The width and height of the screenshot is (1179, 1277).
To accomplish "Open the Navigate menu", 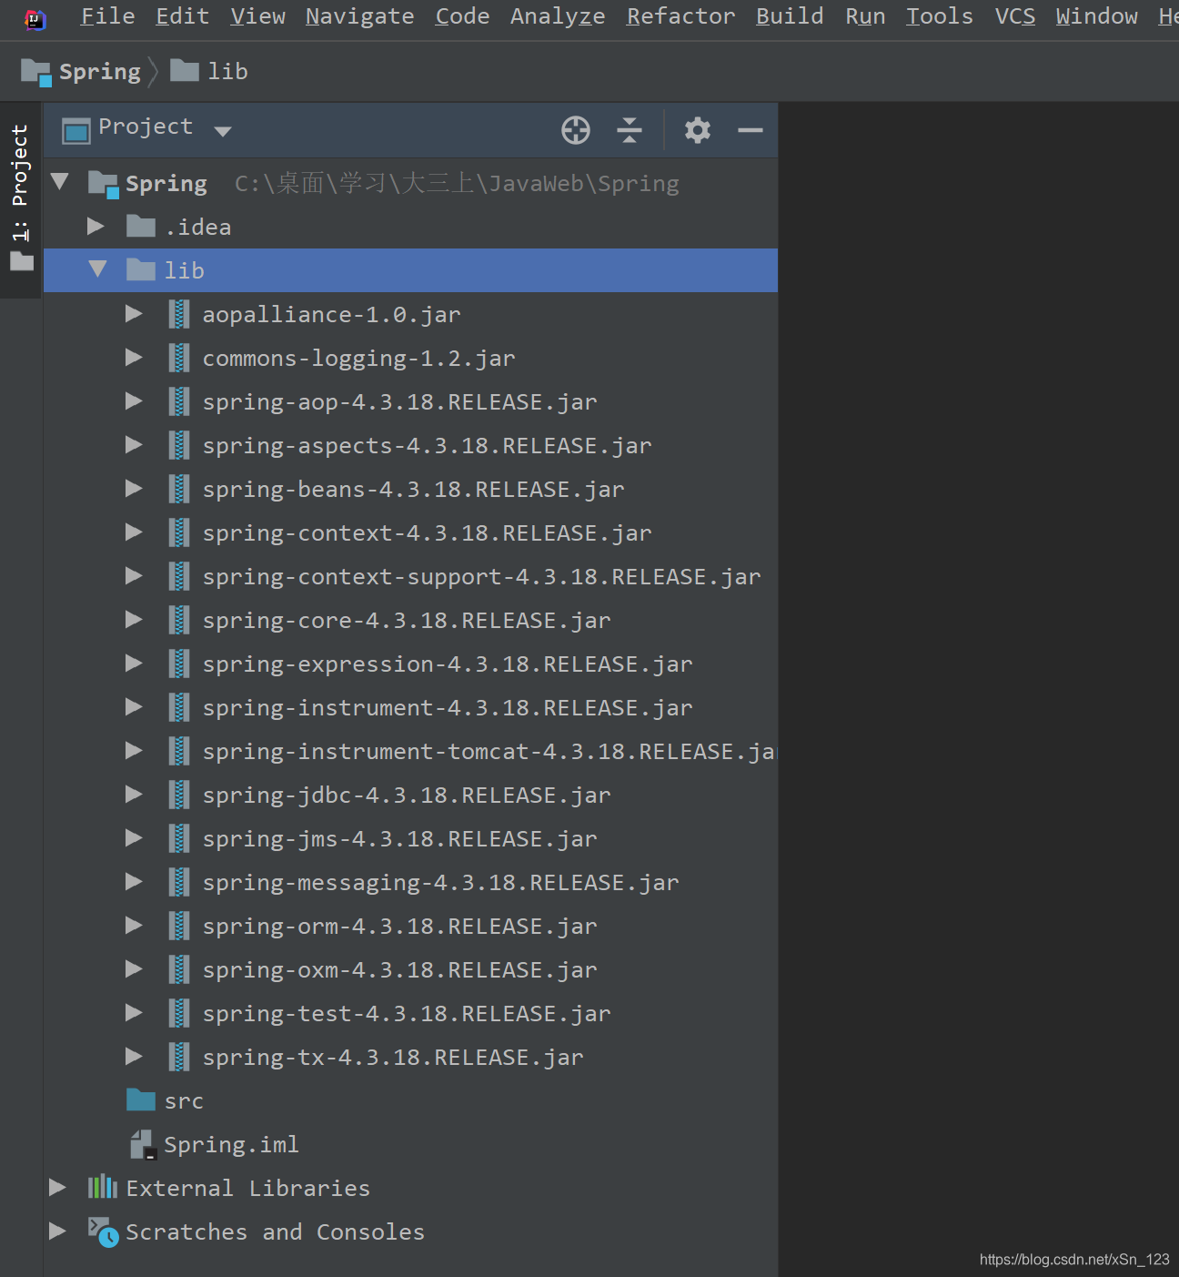I will point(359,16).
